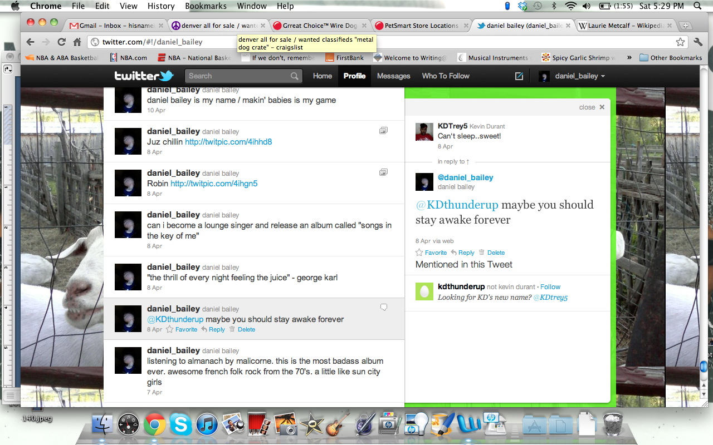Click Kevin Durant's avatar in the detail panel

tap(424, 132)
